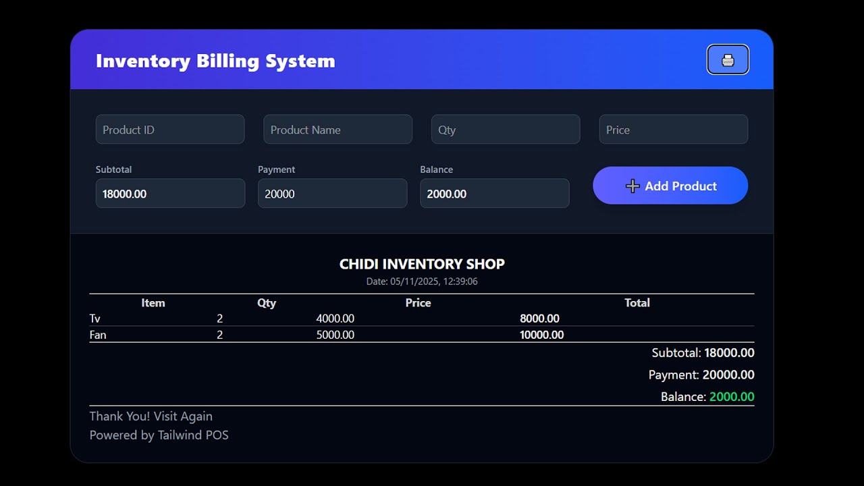Viewport: 864px width, 486px height.
Task: Click the Subtotal field showing 18000.00
Action: (170, 194)
